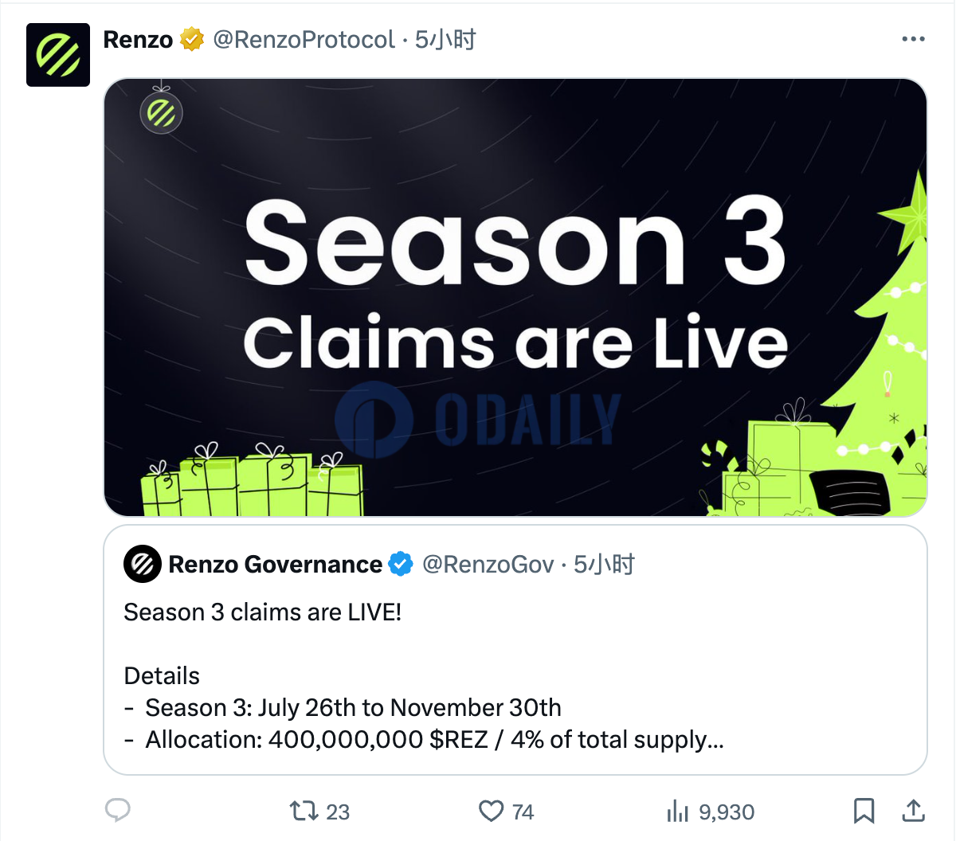This screenshot has width=956, height=841.
Task: Click the reply speech bubble icon
Action: tap(118, 811)
